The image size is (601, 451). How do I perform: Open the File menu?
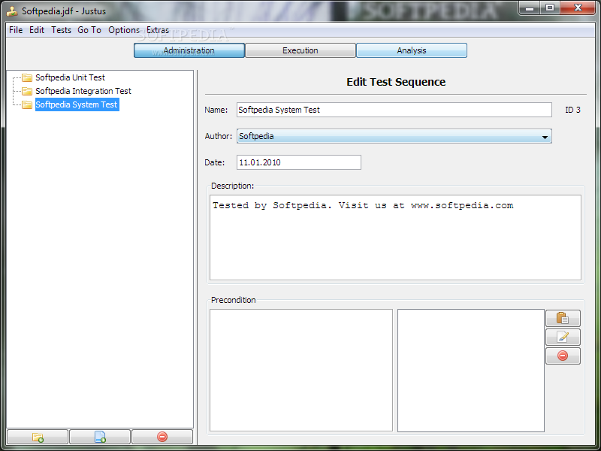point(16,30)
